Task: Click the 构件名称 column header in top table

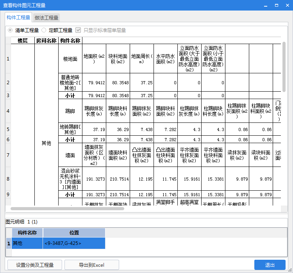Action: [x=70, y=41]
